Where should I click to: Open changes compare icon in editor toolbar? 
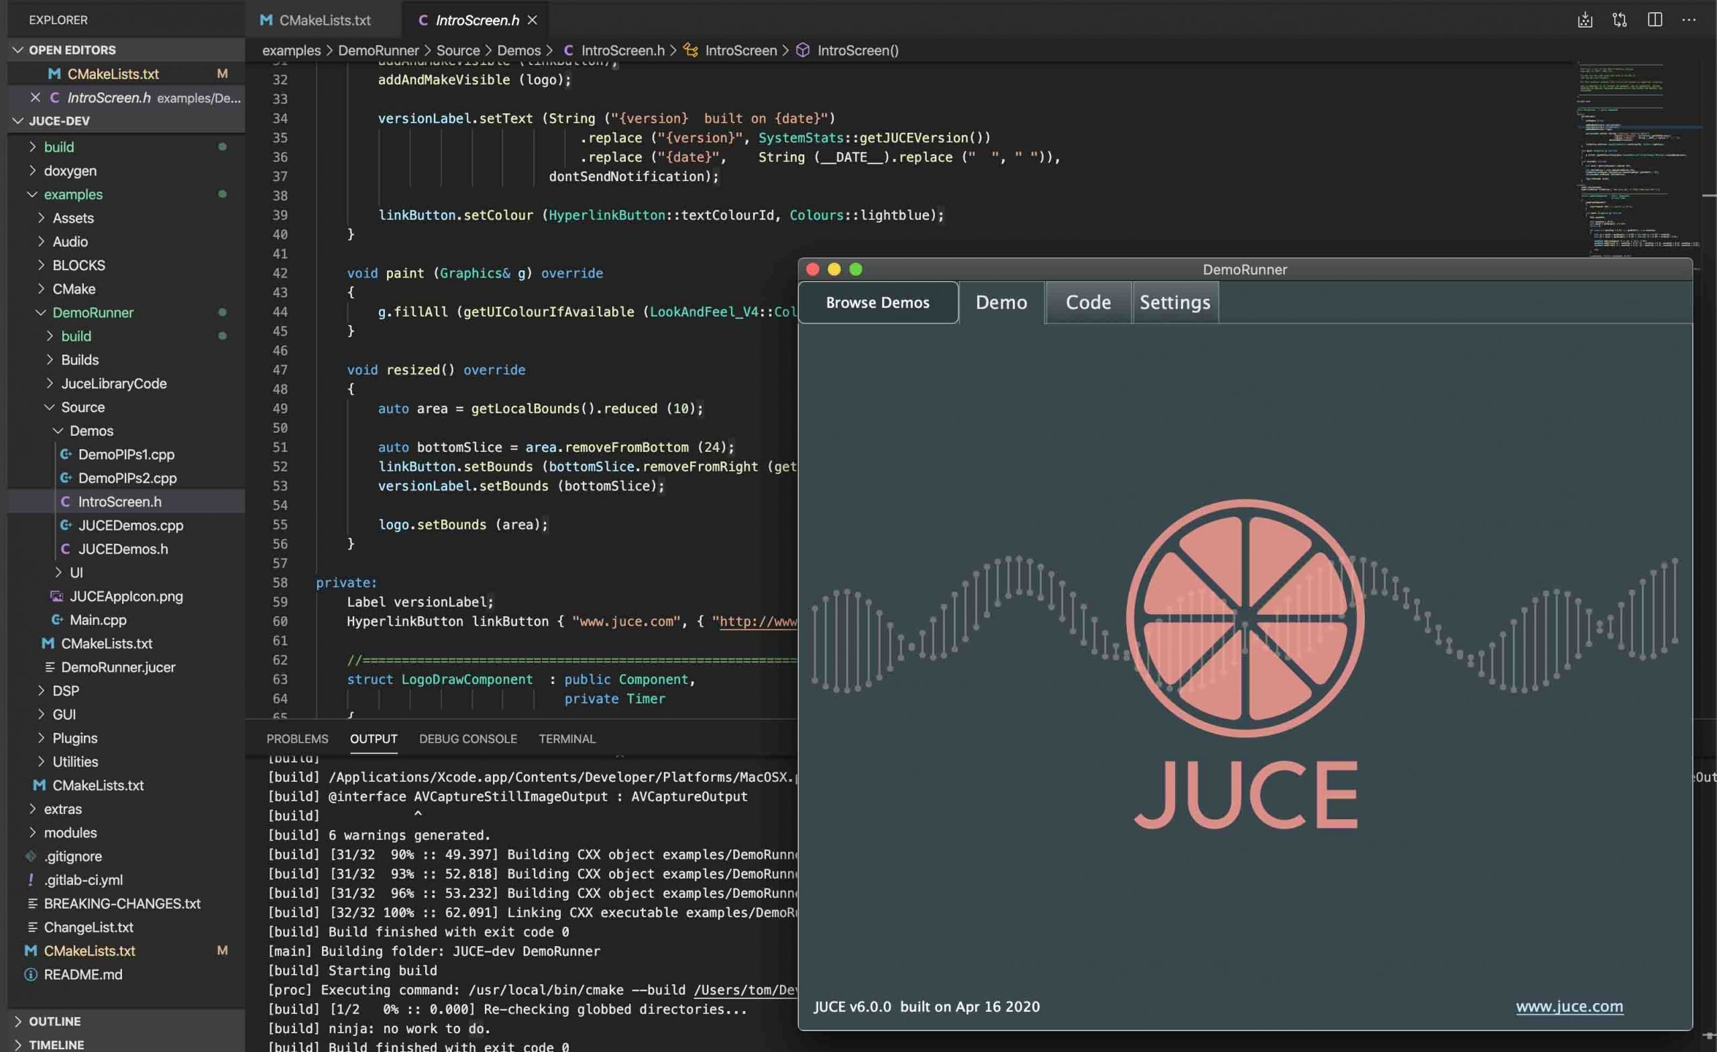(x=1620, y=20)
